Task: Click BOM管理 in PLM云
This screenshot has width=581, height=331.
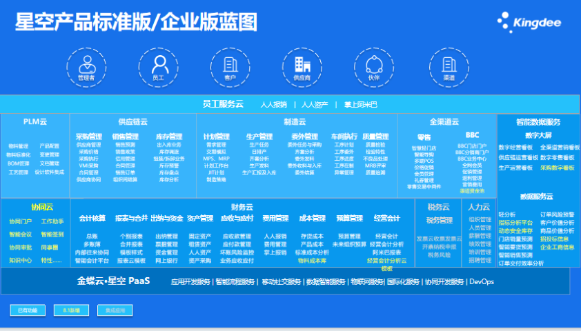Action: tap(19, 163)
